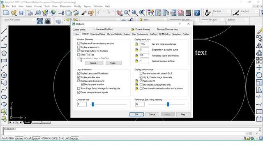Switch to the Drafting tab
The image size is (263, 148).
153,34
